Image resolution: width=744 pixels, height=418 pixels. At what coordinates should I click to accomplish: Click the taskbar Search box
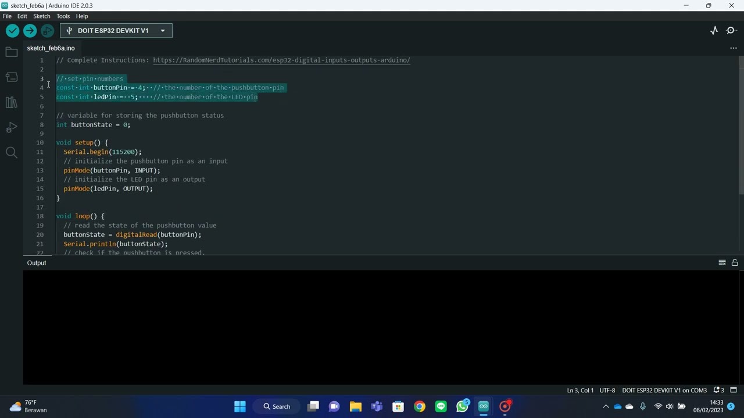[x=277, y=406]
